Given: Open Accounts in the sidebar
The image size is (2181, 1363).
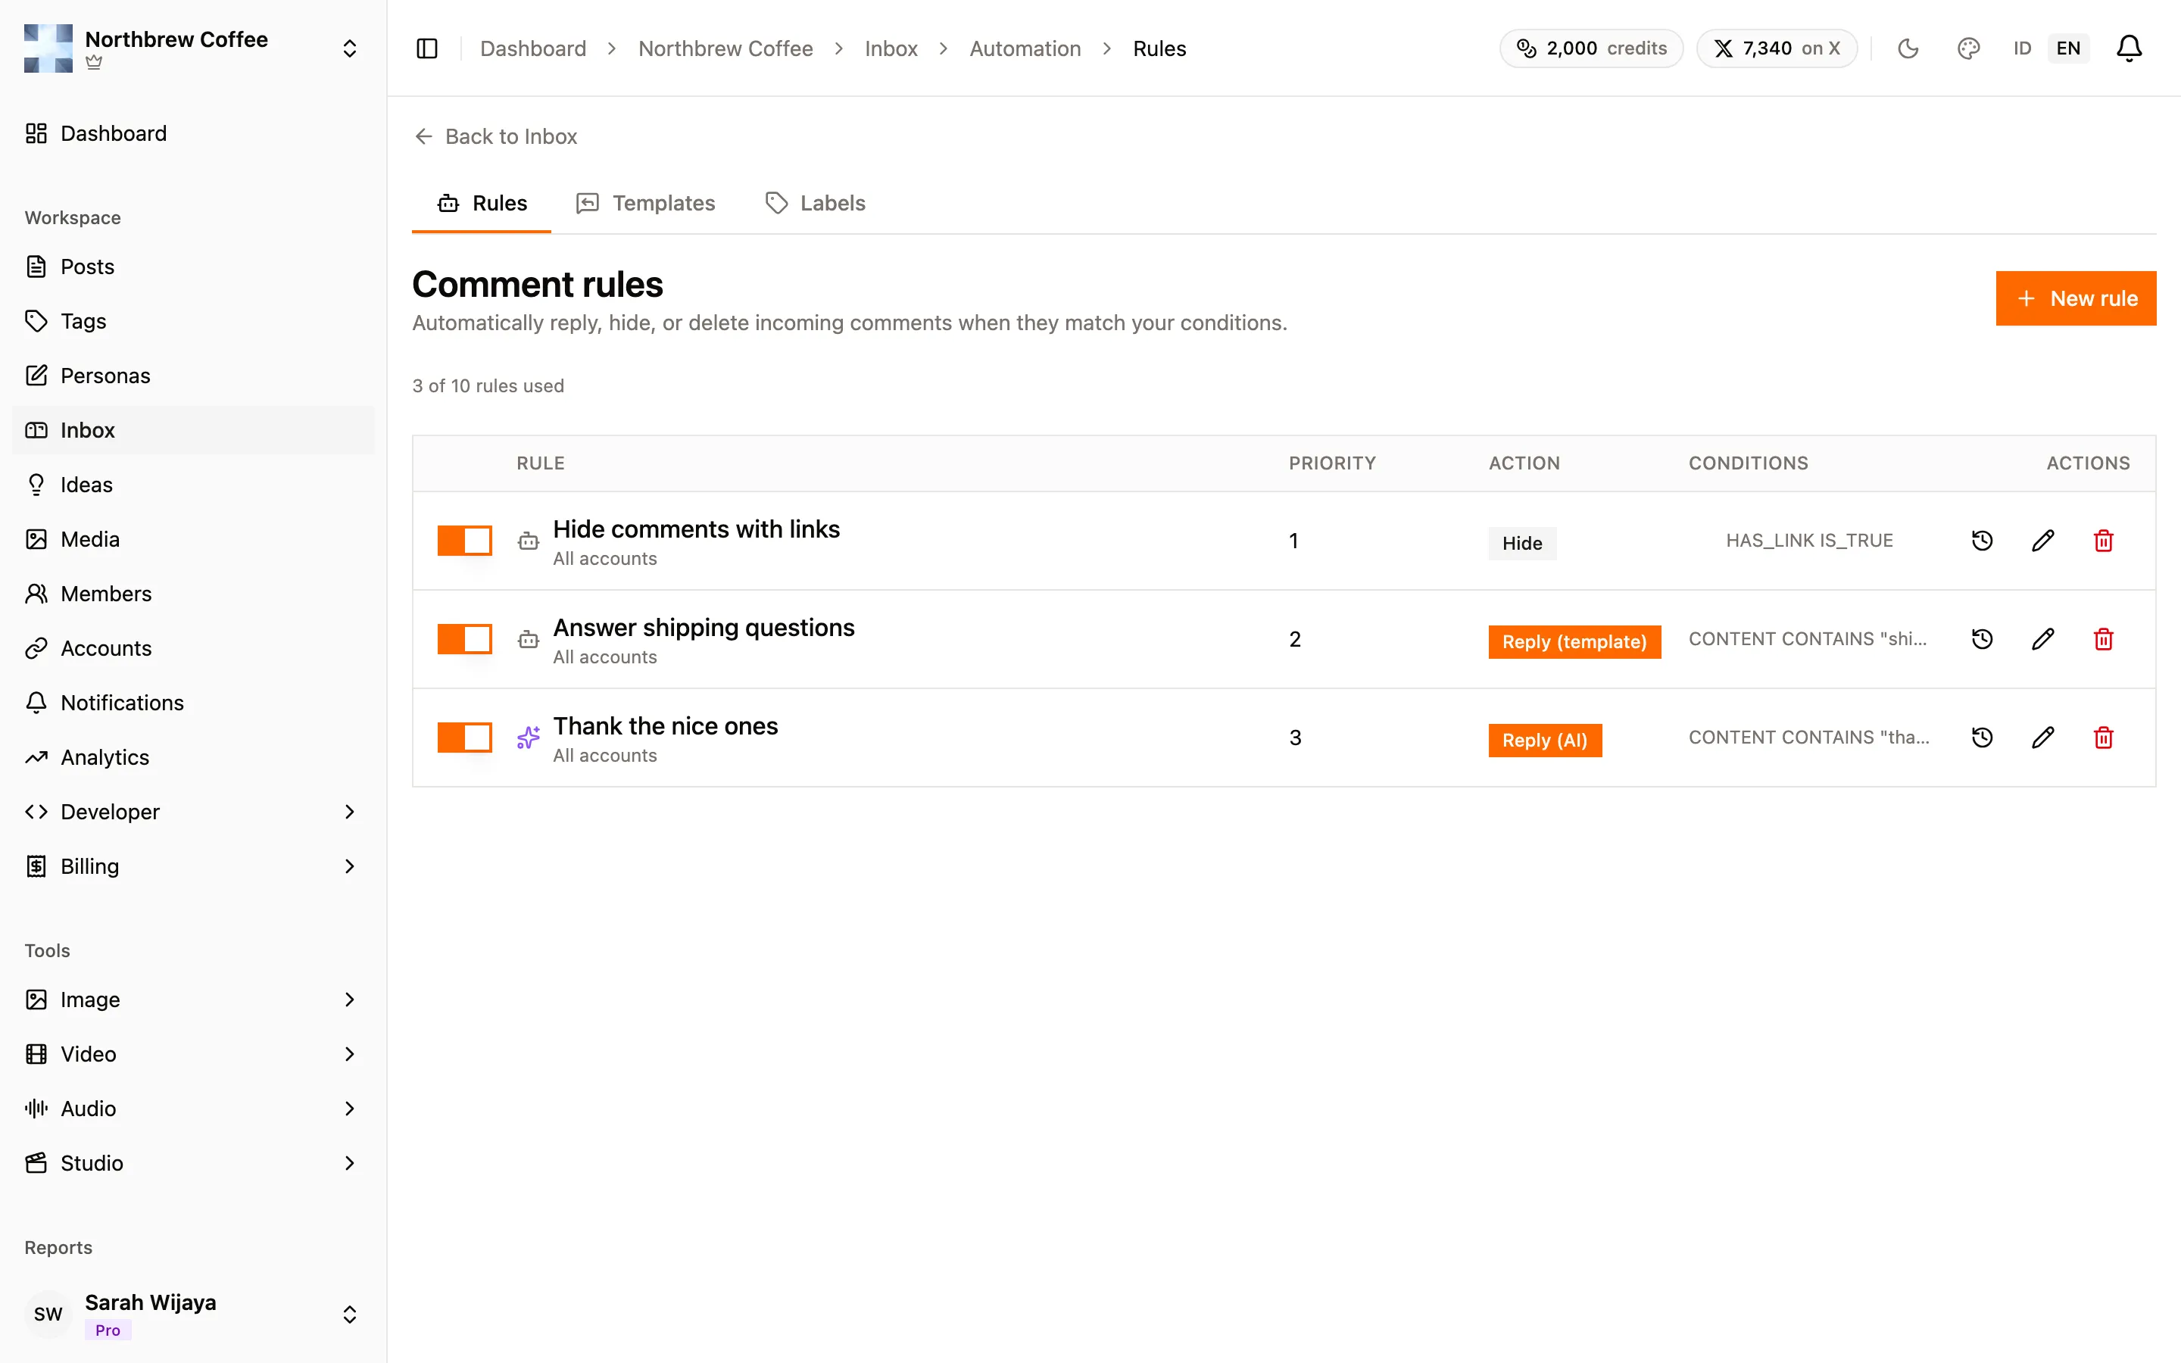Looking at the screenshot, I should [x=193, y=648].
